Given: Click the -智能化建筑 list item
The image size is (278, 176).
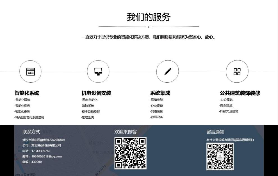Looking at the screenshot, I should click(x=22, y=100).
